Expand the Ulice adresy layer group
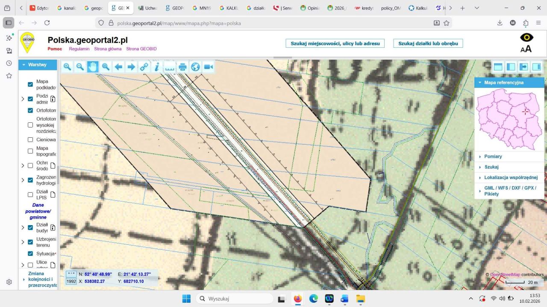The image size is (547, 307). [23, 265]
